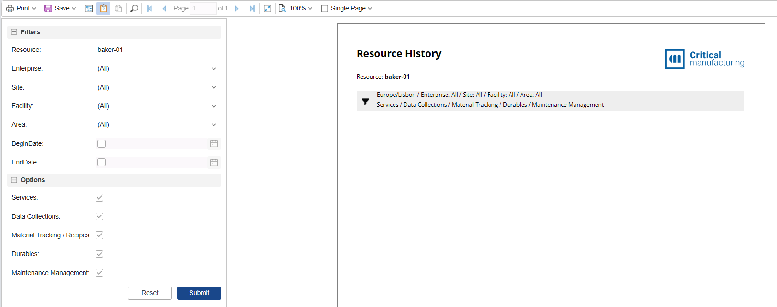Click the BeginDate date input field
This screenshot has height=307, width=777.
coord(158,143)
